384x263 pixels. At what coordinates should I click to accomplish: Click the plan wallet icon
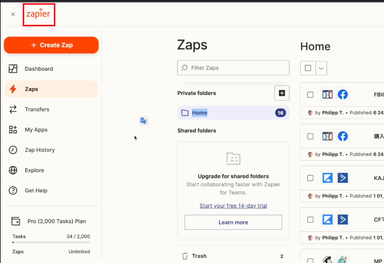pos(16,221)
